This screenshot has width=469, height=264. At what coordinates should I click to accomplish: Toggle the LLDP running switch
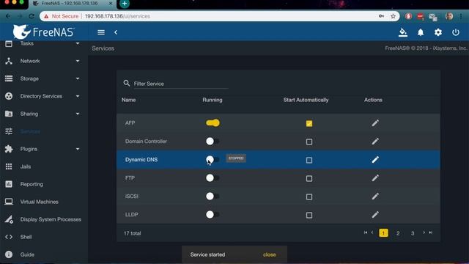tap(213, 215)
